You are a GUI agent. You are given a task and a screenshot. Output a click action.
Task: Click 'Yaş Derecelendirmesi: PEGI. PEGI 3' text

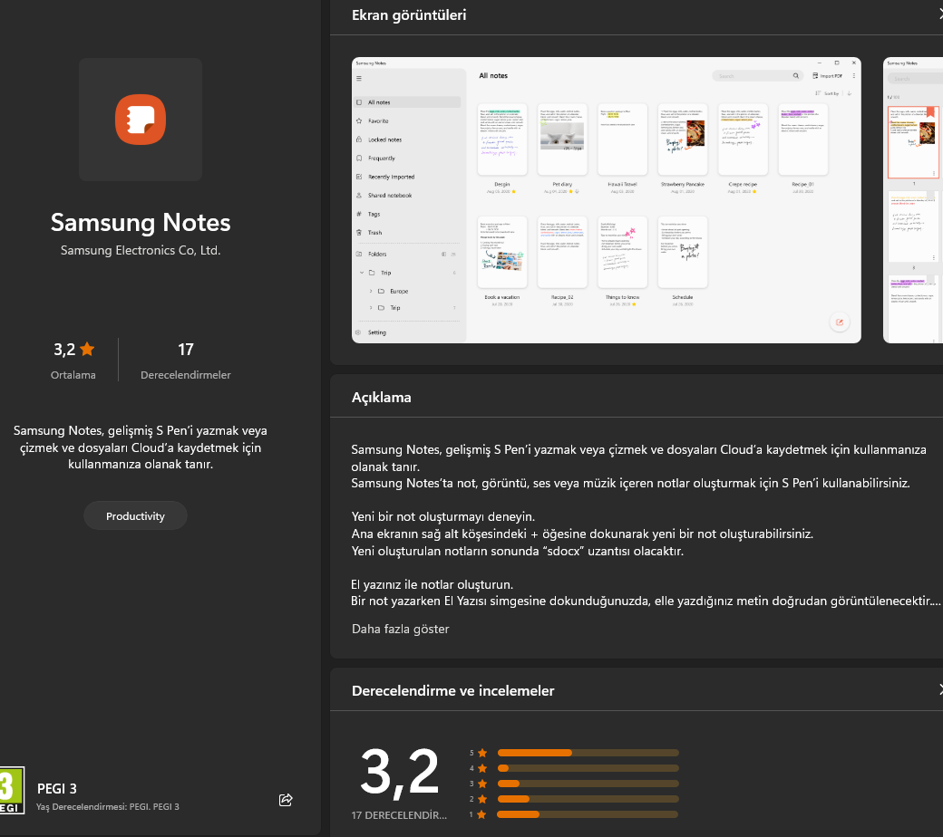click(x=108, y=807)
